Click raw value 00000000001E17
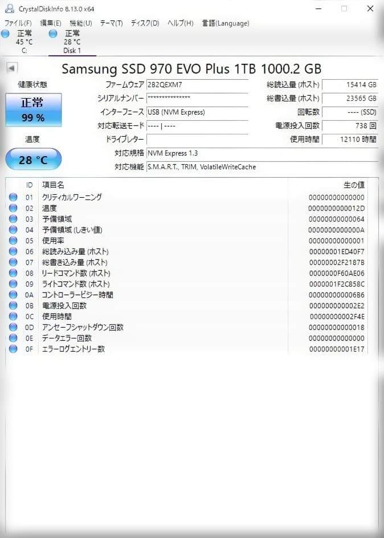The image size is (384, 538). (x=337, y=349)
